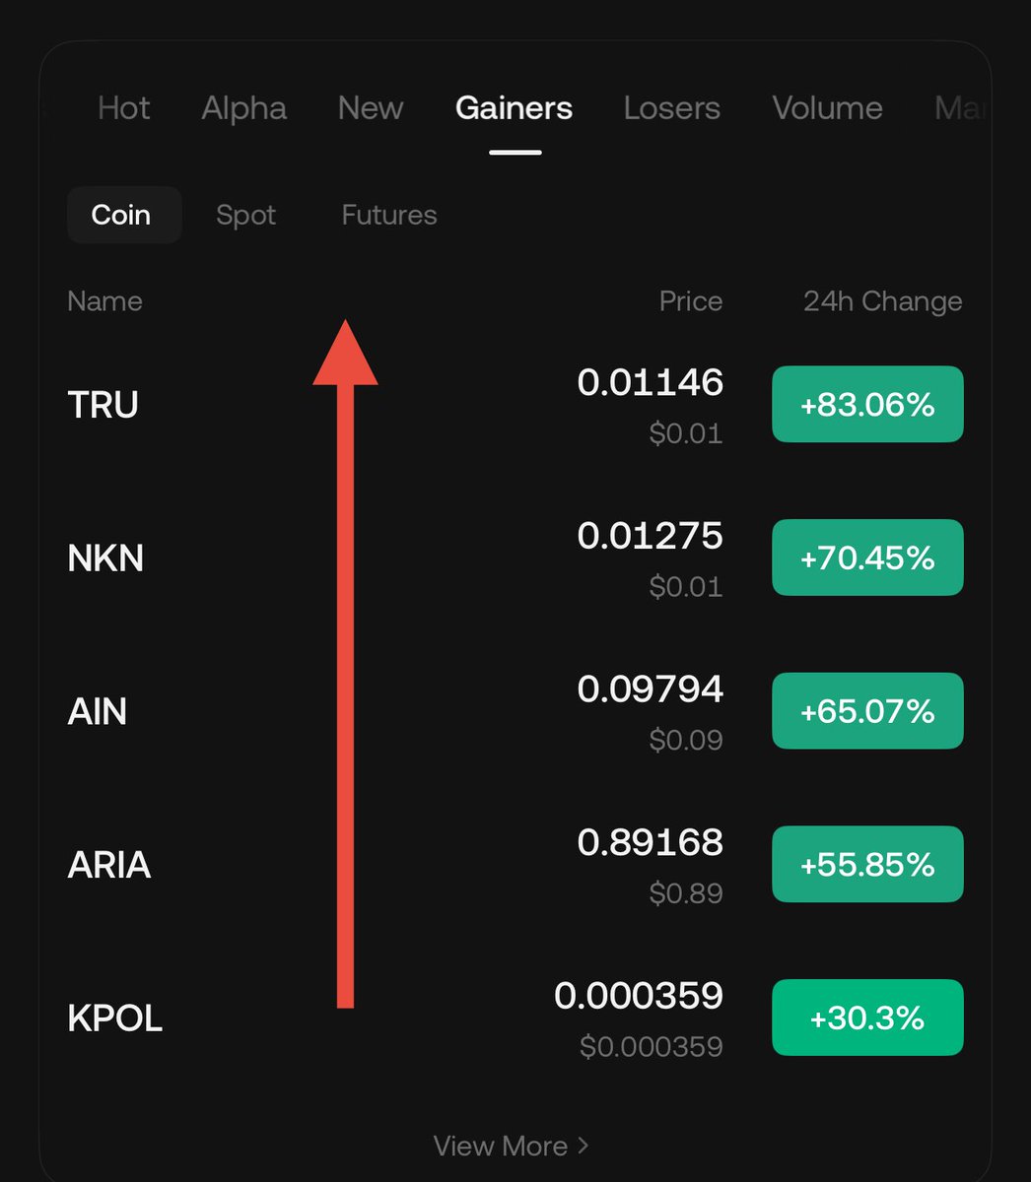Select the Coin filter
Image resolution: width=1031 pixels, height=1182 pixels.
[x=121, y=215]
